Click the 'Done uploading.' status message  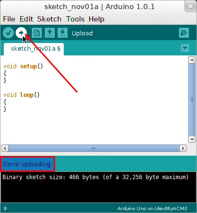tap(28, 164)
